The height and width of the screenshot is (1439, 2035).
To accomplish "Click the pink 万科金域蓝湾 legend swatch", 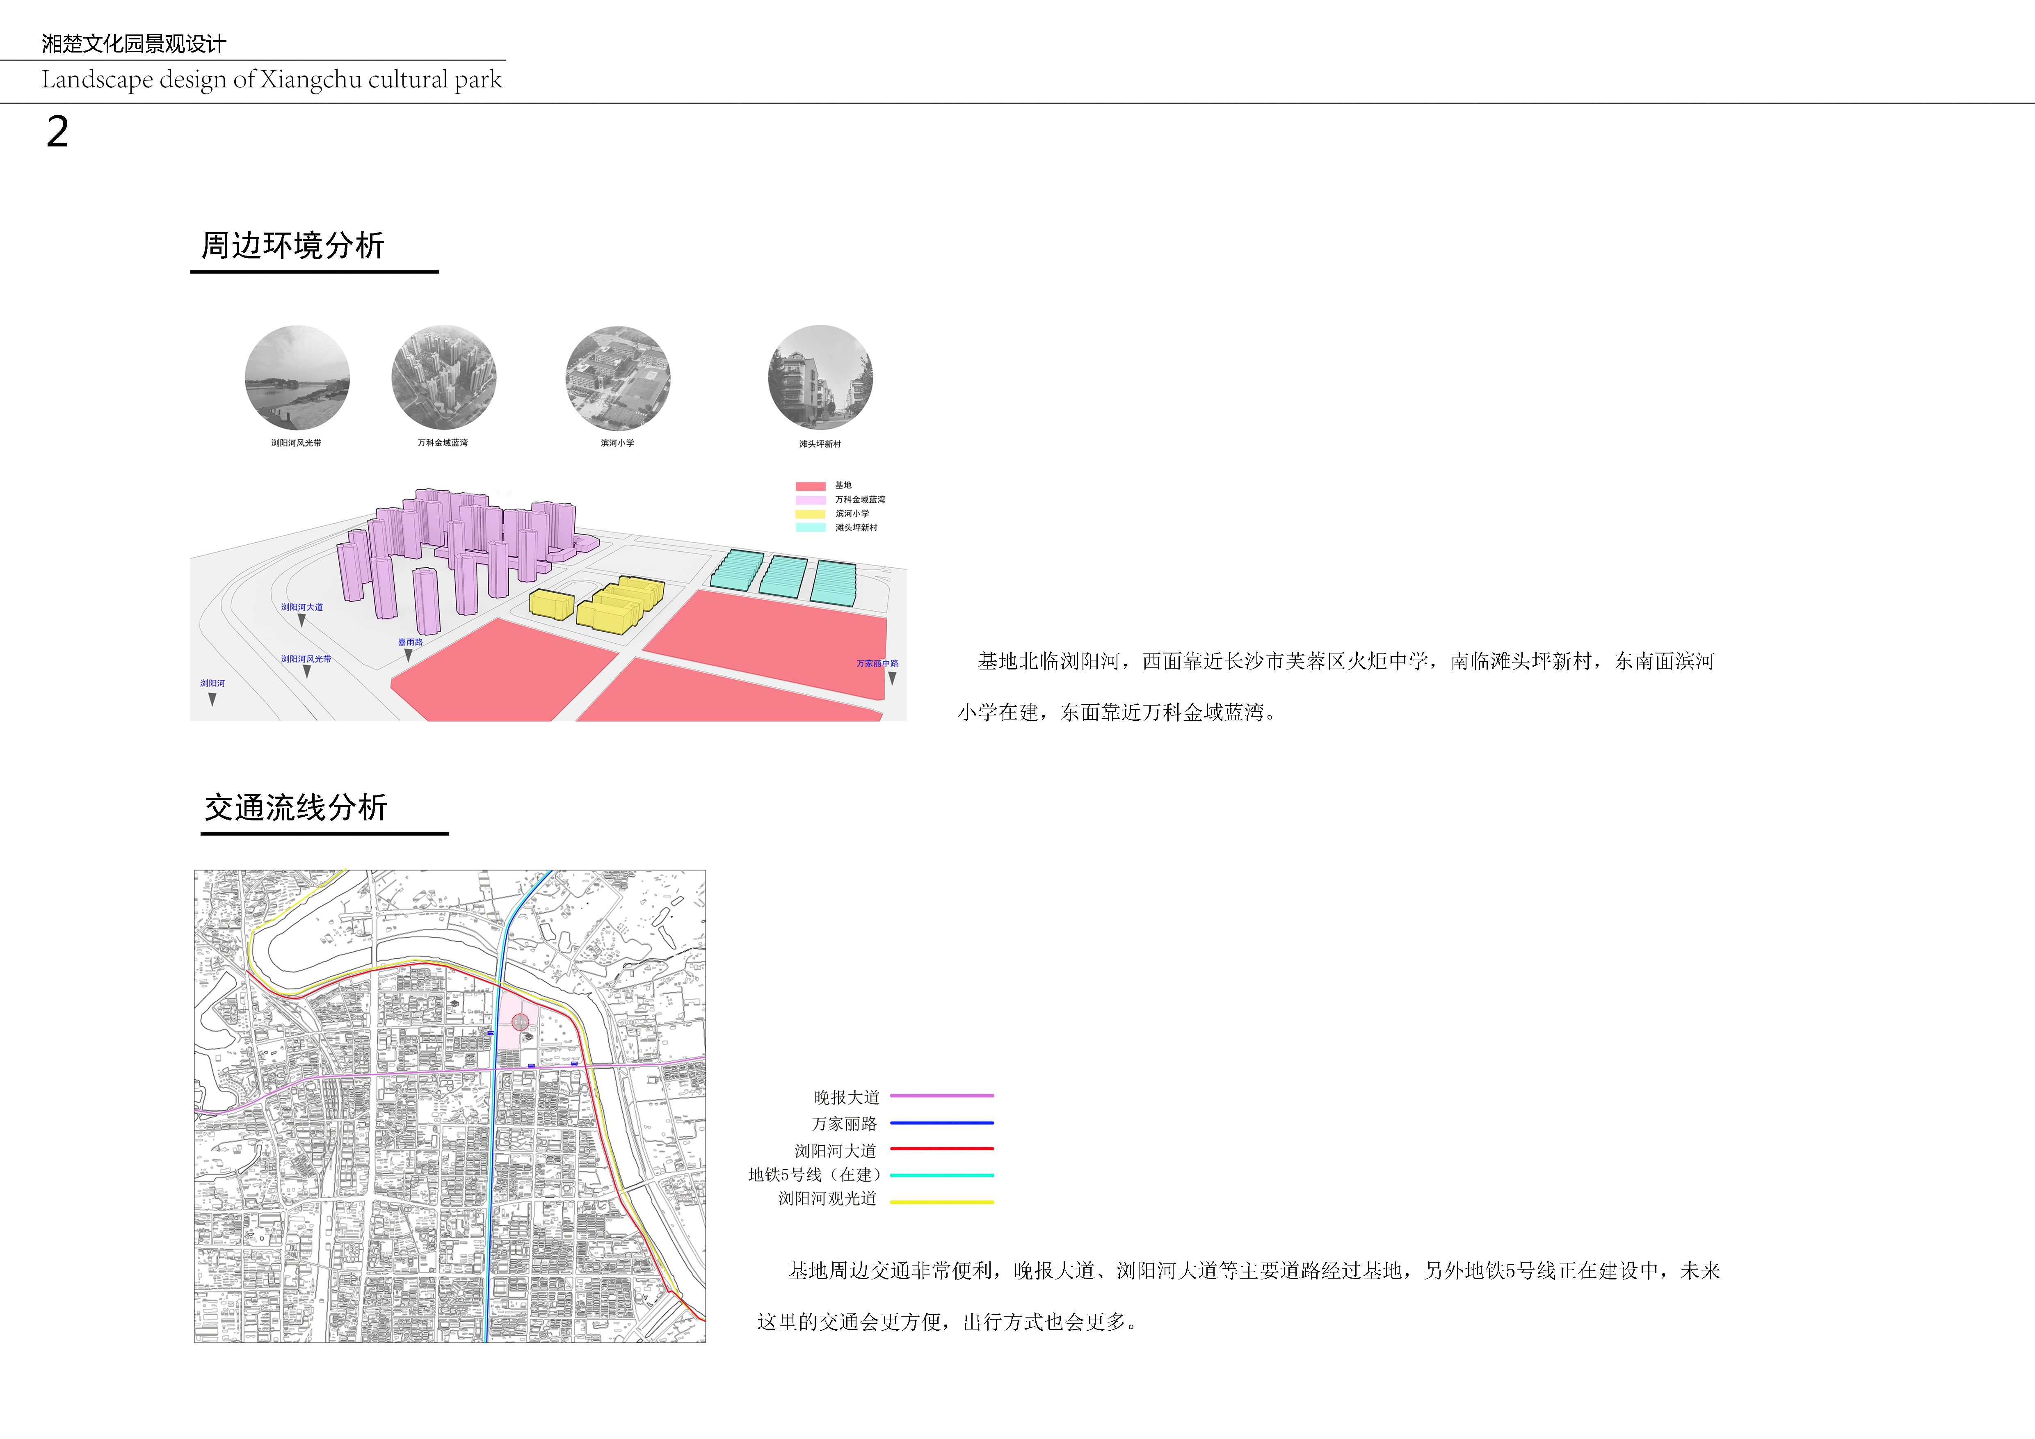I will click(810, 500).
